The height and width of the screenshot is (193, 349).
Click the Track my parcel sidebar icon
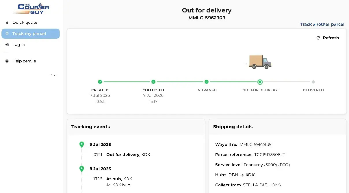[7, 34]
